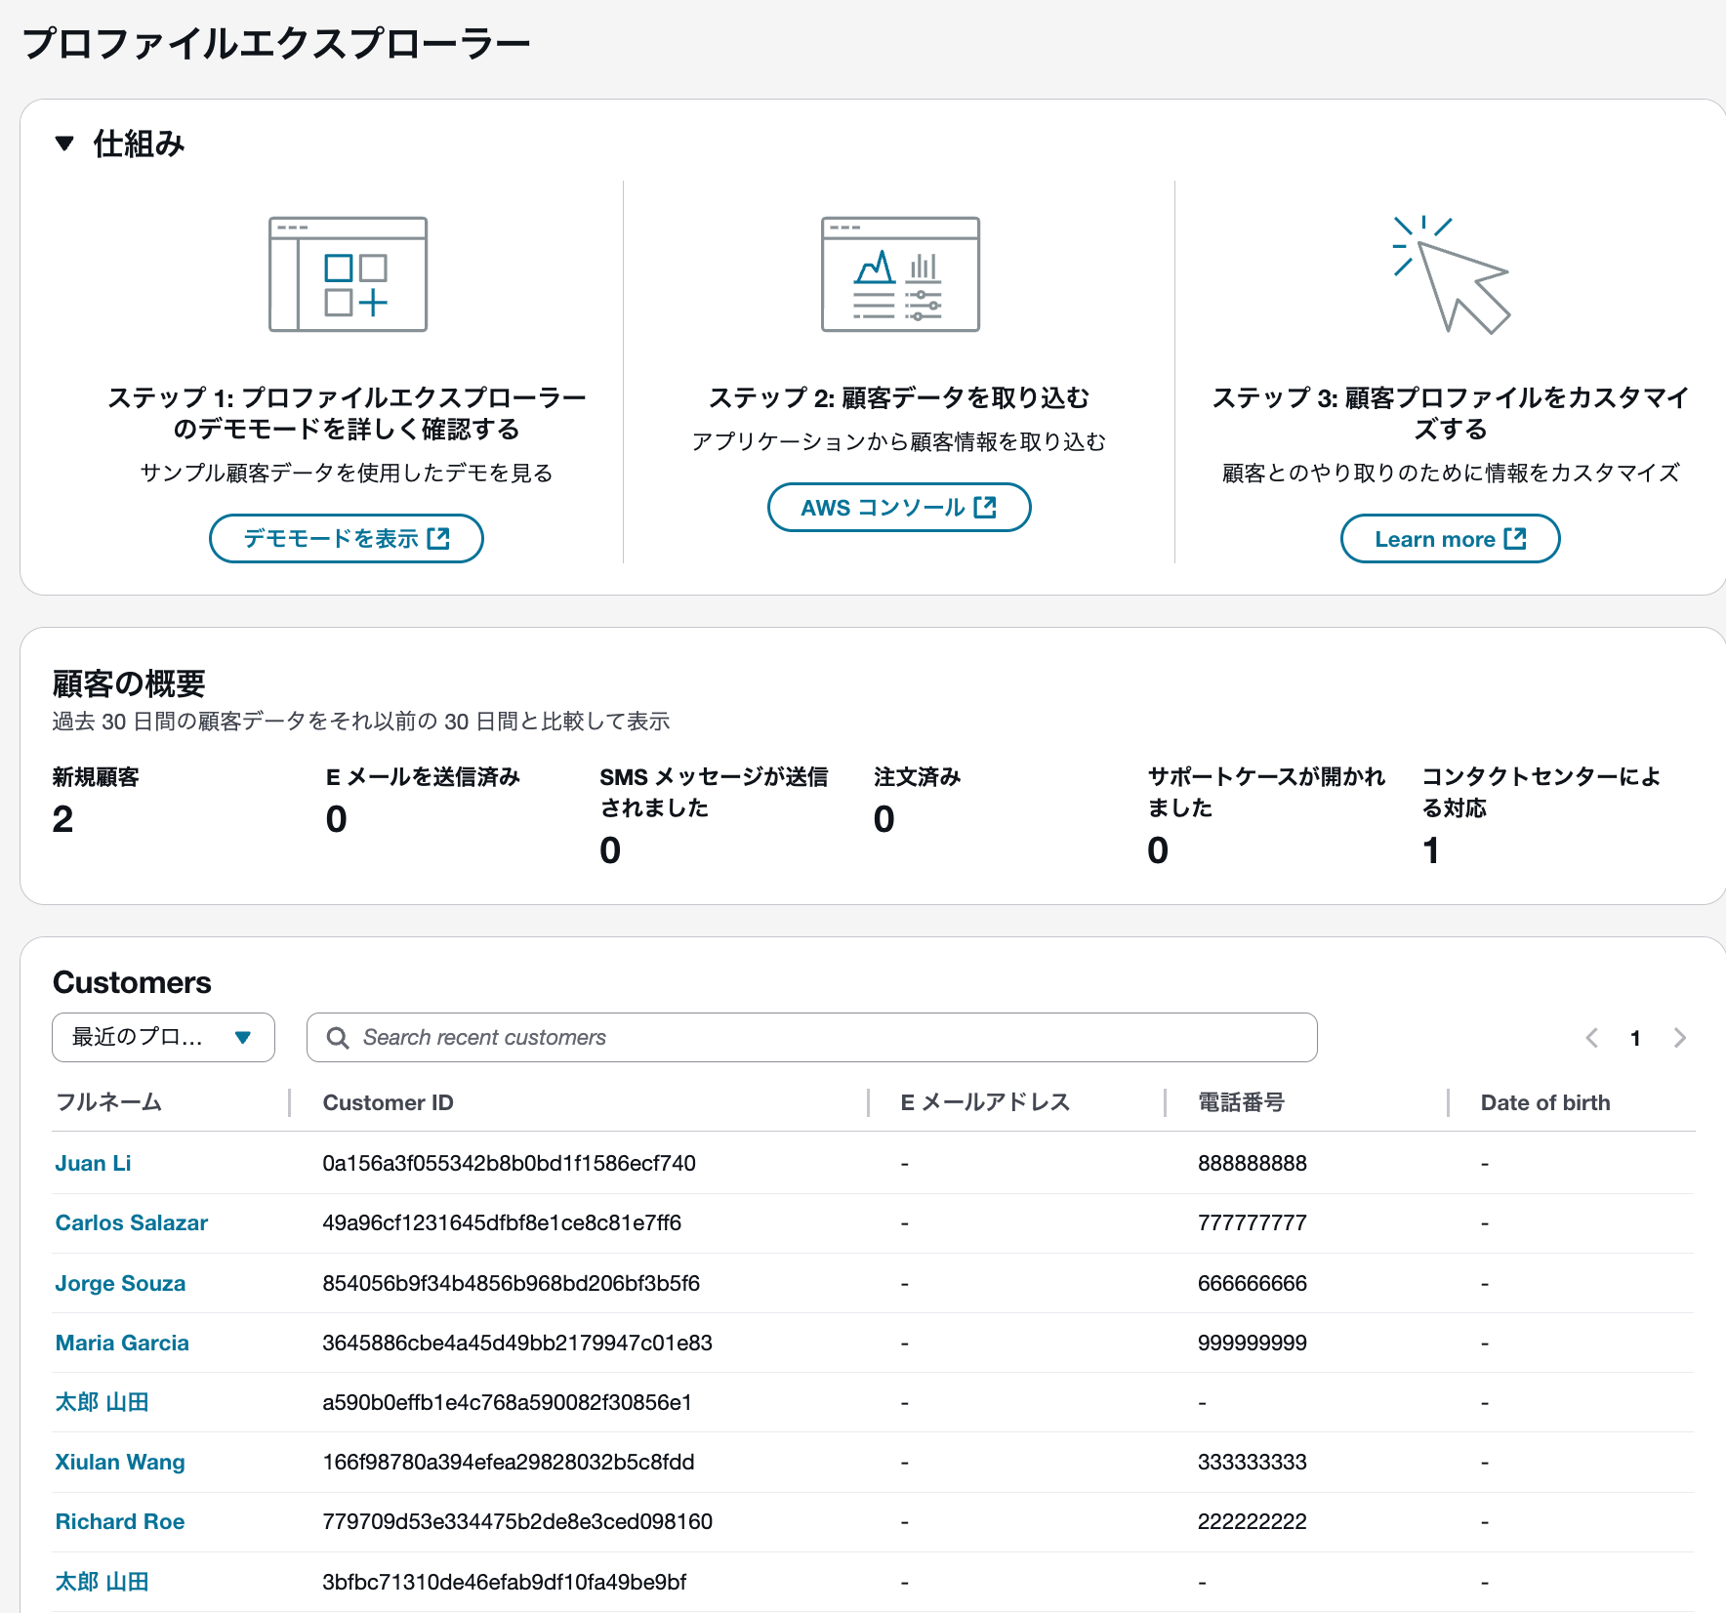This screenshot has height=1613, width=1726.
Task: Select Customer ID 0a156a3f055342b8b0bd1f1586ecf740
Action: click(x=509, y=1163)
